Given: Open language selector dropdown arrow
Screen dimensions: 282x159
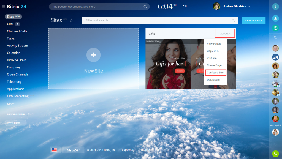Looking at the screenshot, I should [59, 150].
